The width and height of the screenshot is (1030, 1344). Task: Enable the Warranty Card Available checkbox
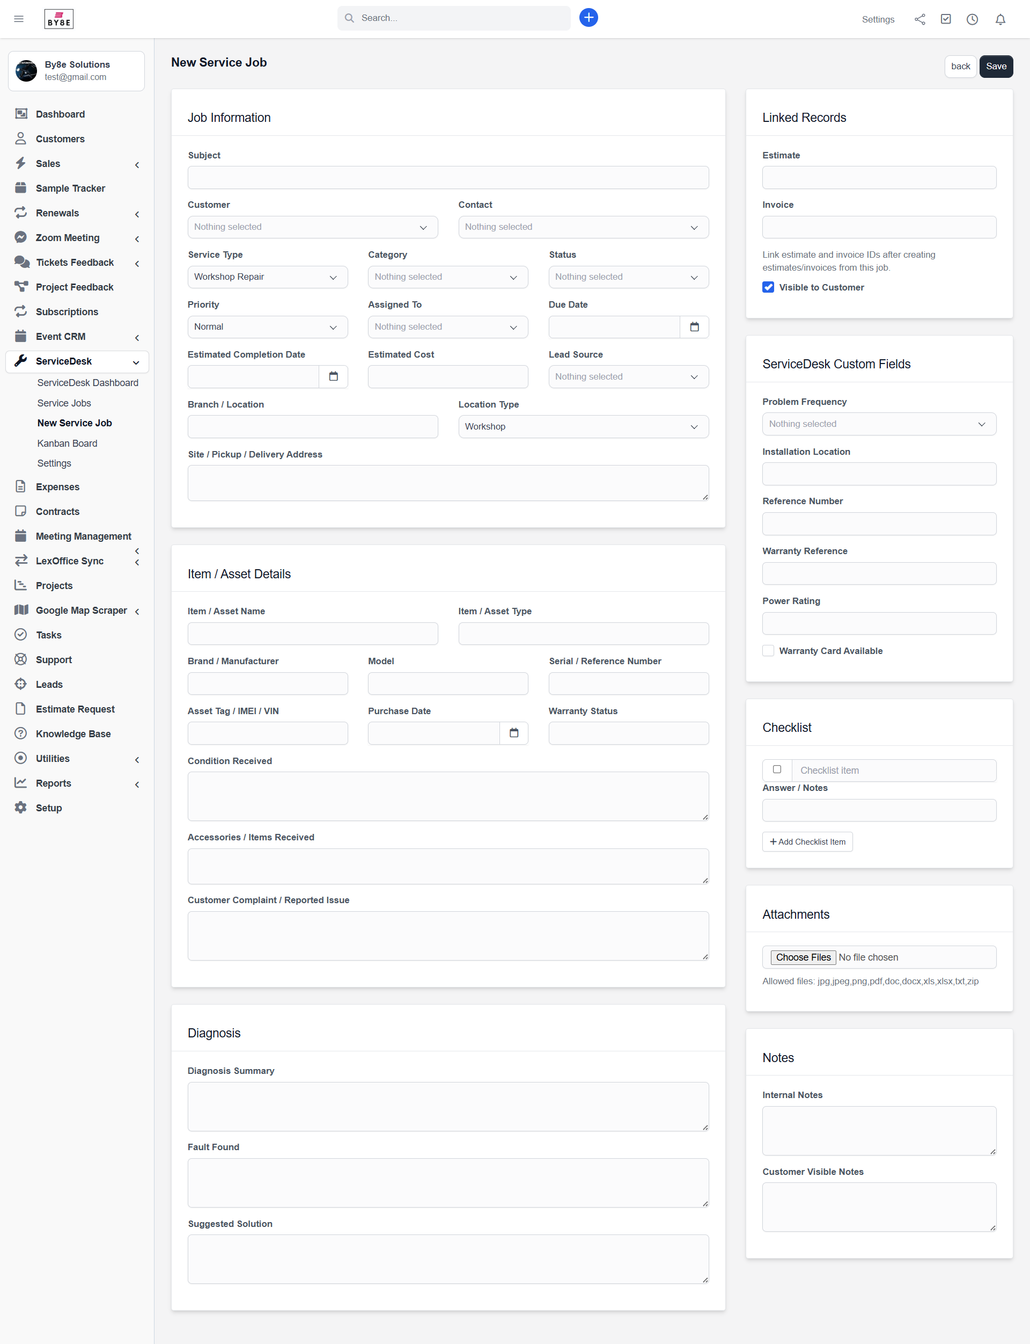click(768, 650)
